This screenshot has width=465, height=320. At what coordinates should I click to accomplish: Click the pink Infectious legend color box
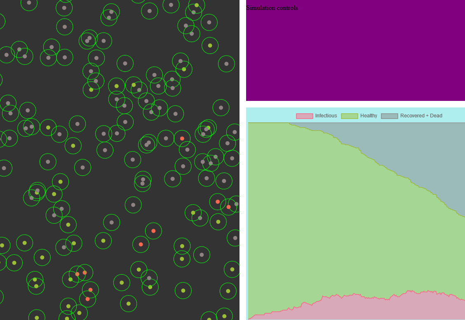[305, 116]
